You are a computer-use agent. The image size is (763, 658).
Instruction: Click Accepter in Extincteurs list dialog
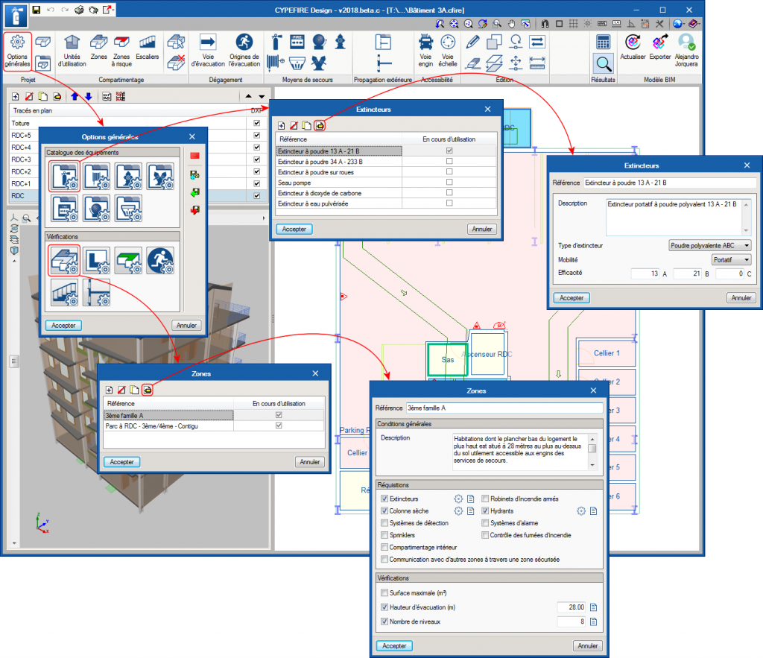point(294,229)
